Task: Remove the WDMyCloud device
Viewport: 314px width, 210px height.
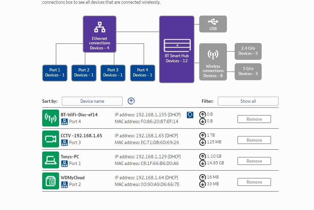Action: coord(254,182)
